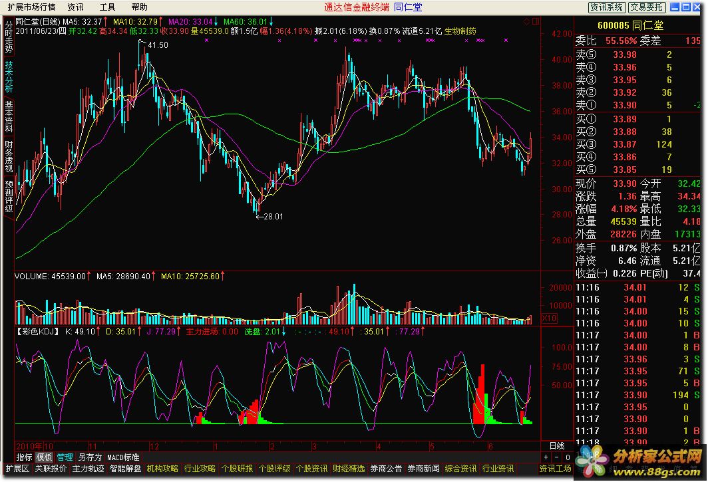Click the 日线 period selector
The width and height of the screenshot is (708, 482).
557,446
